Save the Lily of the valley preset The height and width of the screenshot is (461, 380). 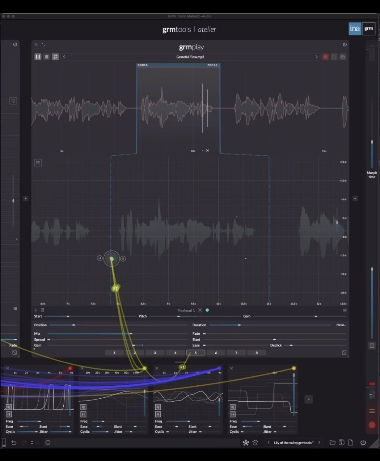tap(341, 442)
